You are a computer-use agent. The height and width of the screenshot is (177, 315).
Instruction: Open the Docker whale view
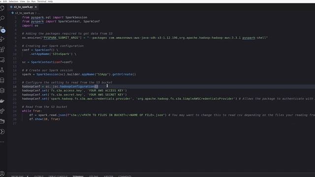click(x=2, y=101)
